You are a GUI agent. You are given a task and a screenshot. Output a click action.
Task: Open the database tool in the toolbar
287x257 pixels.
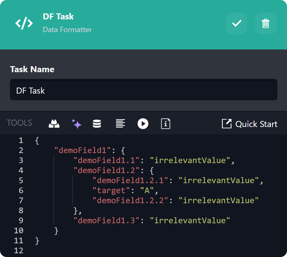pos(97,124)
